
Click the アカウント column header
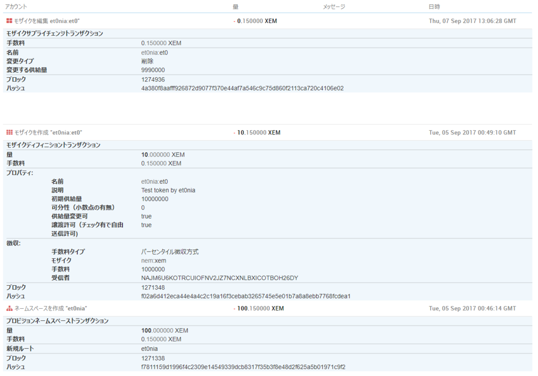pyautogui.click(x=16, y=6)
